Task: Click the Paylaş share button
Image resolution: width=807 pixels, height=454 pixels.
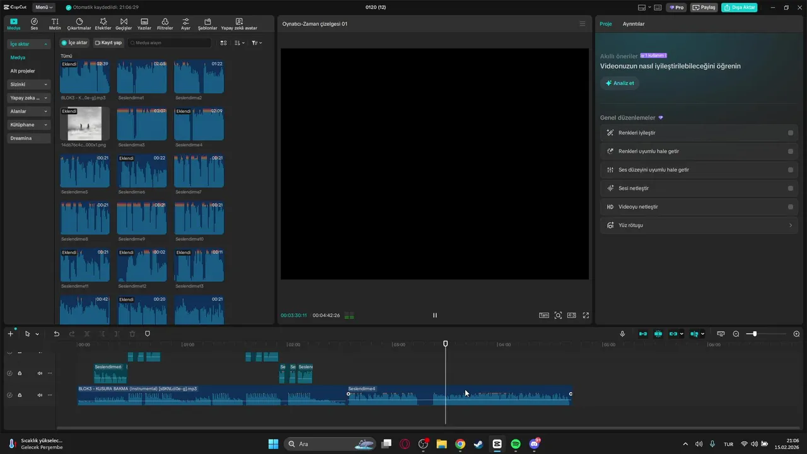Action: tap(704, 8)
